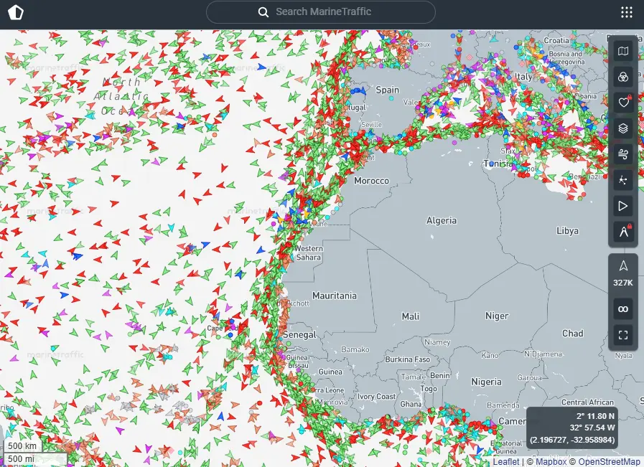644x467 pixels.
Task: Click the Nigeria map label
Action: (x=486, y=382)
